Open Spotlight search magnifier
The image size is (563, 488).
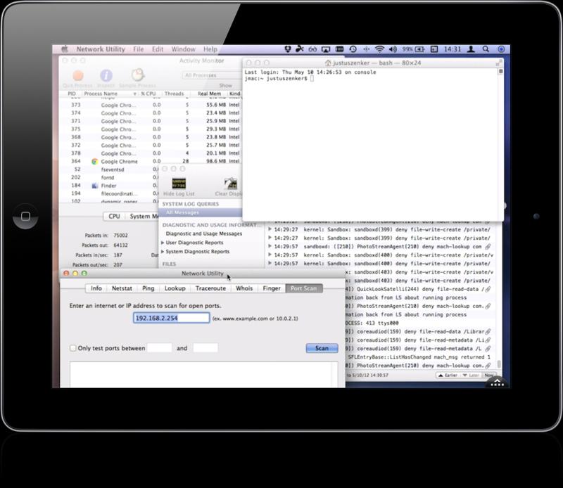[486, 49]
